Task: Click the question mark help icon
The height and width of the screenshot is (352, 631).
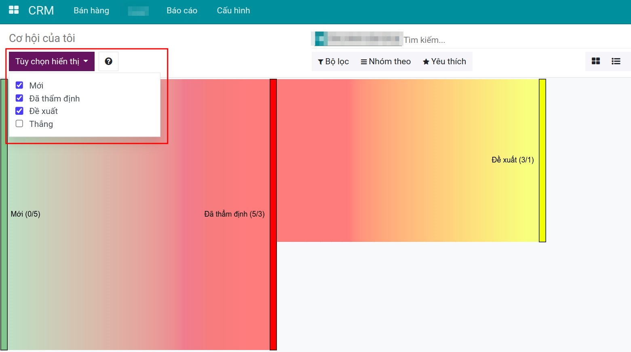Action: point(108,61)
